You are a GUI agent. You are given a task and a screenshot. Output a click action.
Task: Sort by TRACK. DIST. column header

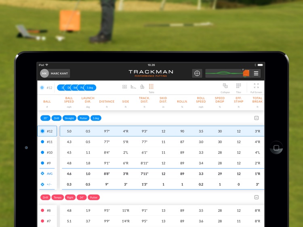point(144,100)
